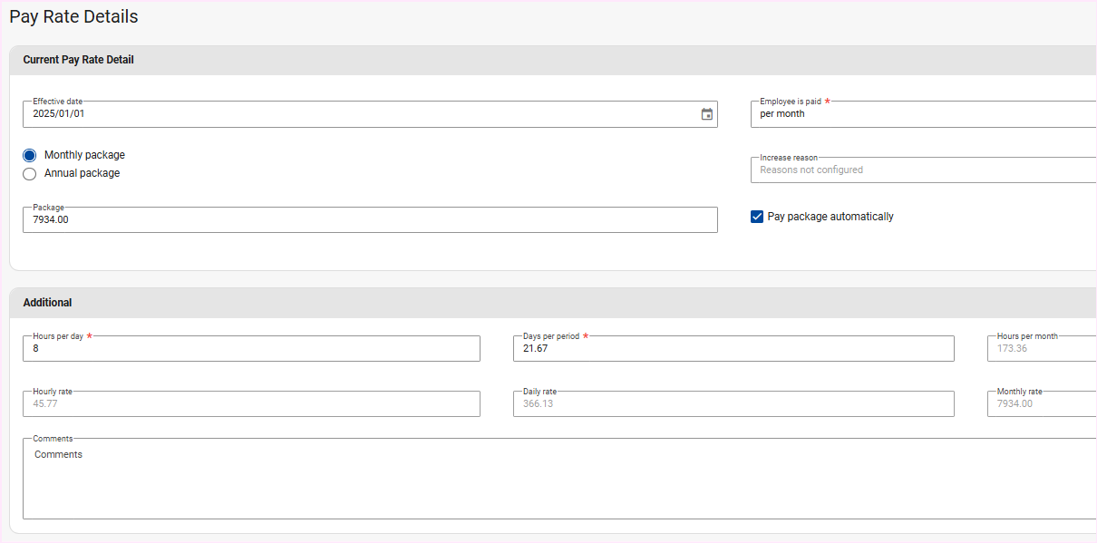Click the Hourly rate field

pyautogui.click(x=251, y=403)
